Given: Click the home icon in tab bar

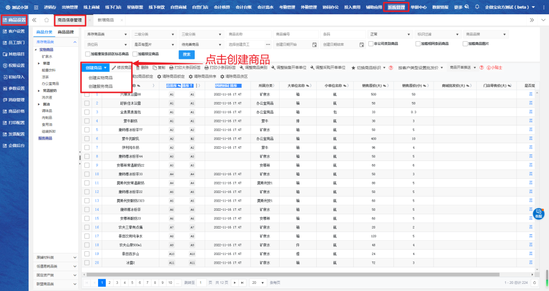Looking at the screenshot, I should tap(46, 20).
